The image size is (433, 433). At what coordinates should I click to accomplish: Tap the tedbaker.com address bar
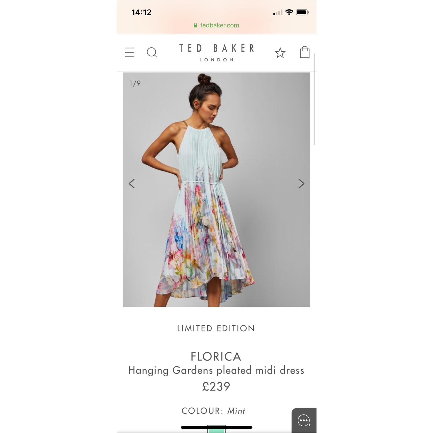[216, 25]
